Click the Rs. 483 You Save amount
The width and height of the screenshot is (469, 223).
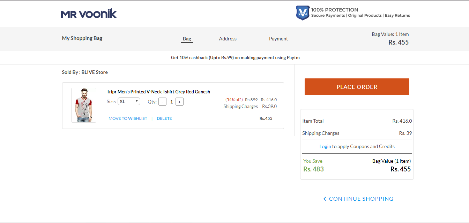pyautogui.click(x=313, y=169)
